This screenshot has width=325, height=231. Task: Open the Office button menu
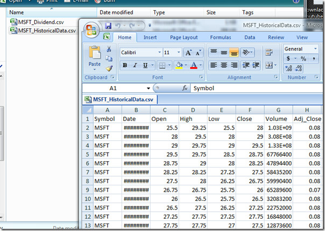pyautogui.click(x=91, y=30)
